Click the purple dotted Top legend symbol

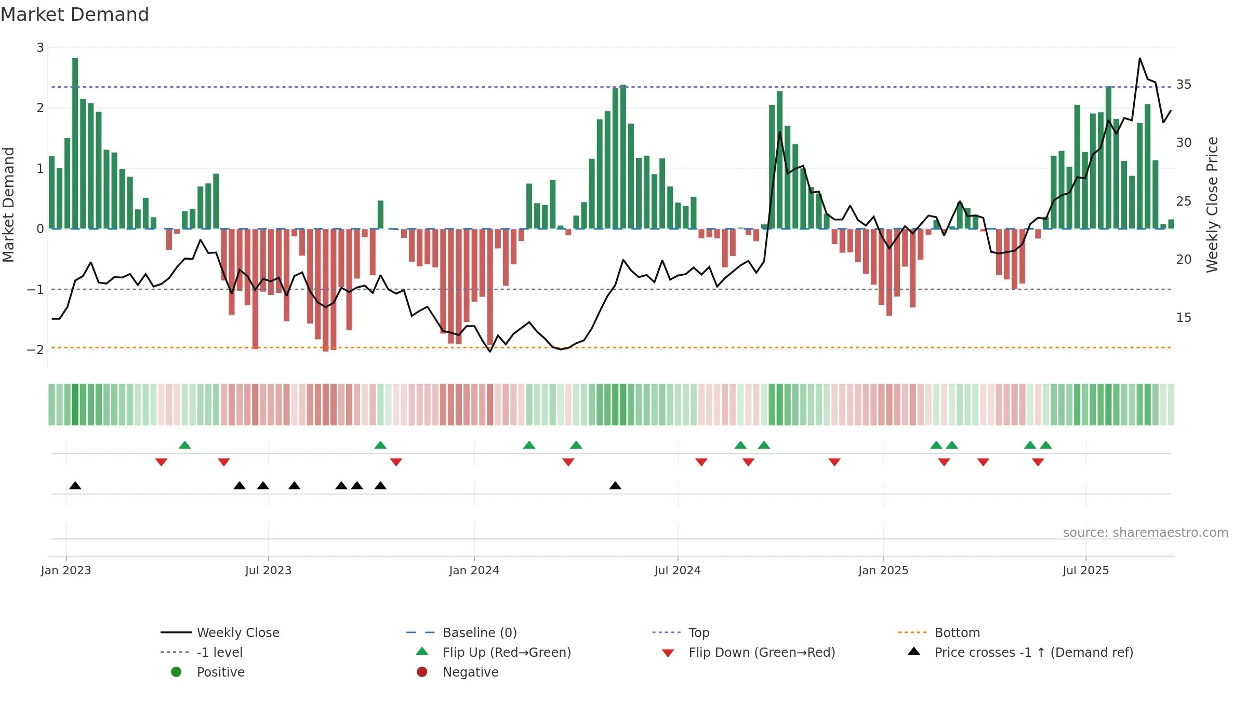(667, 632)
